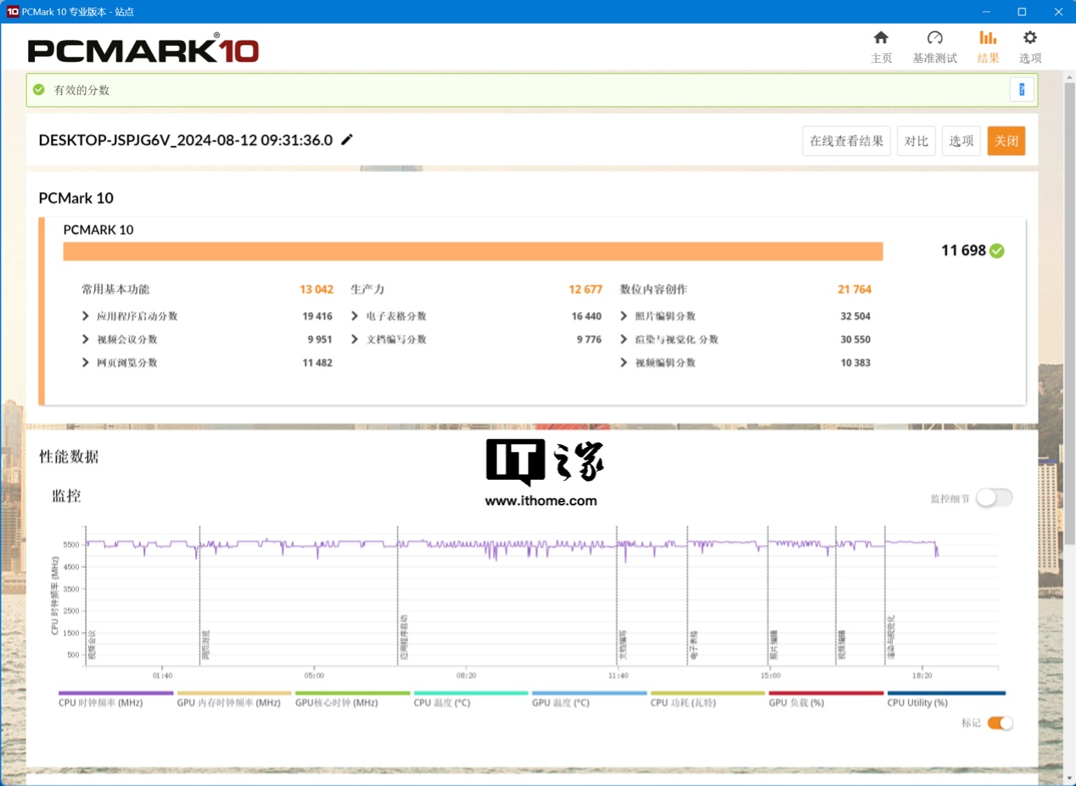Click green checkmark beside 11 698 score
The width and height of the screenshot is (1076, 786).
997,251
